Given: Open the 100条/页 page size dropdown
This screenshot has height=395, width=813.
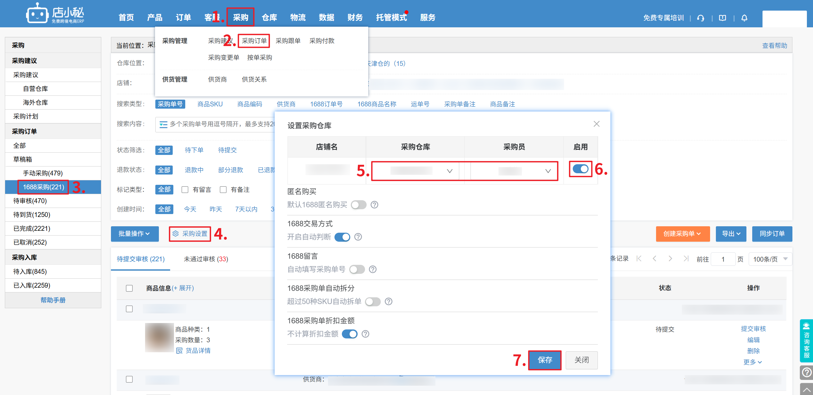Looking at the screenshot, I should tap(770, 259).
